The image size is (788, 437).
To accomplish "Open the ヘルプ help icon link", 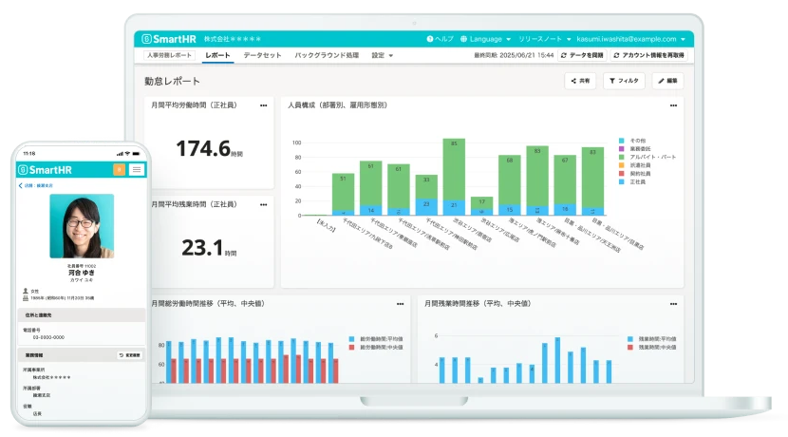I will pos(441,39).
